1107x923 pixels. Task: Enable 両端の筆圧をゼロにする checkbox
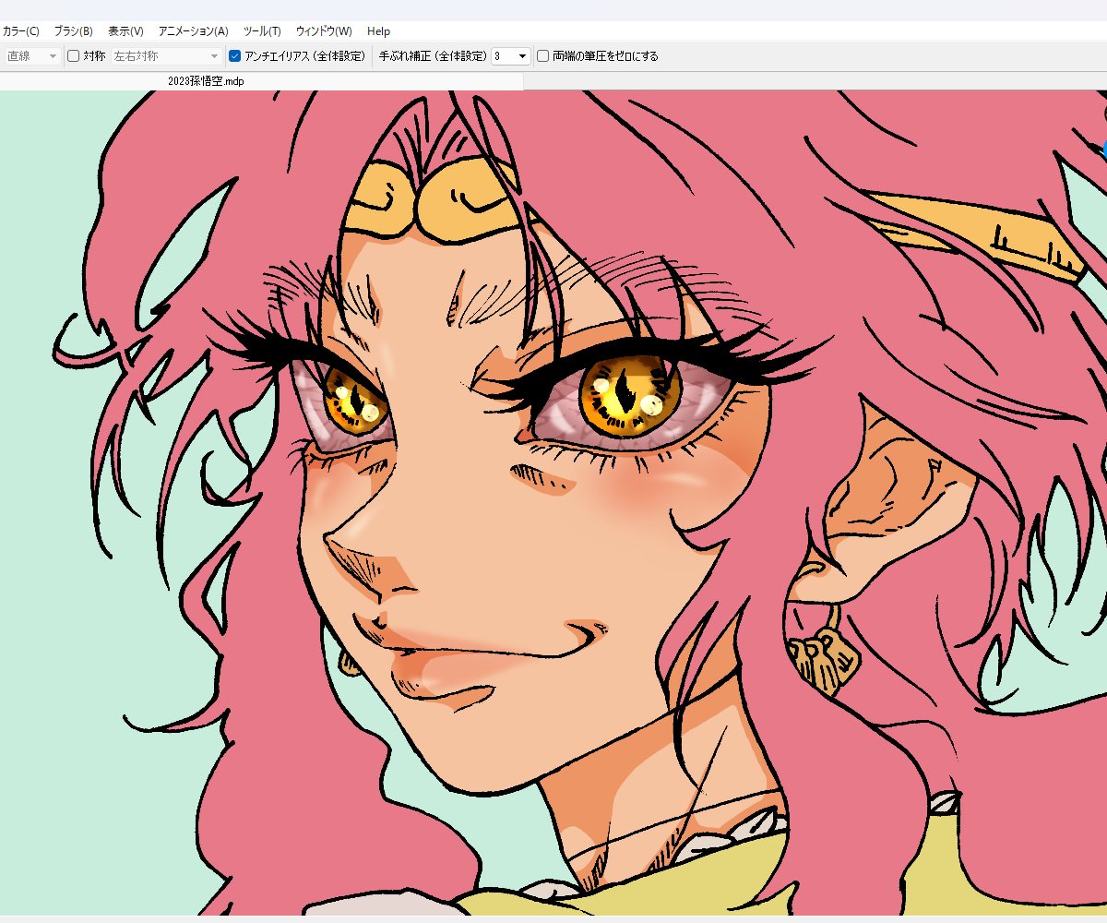[543, 56]
